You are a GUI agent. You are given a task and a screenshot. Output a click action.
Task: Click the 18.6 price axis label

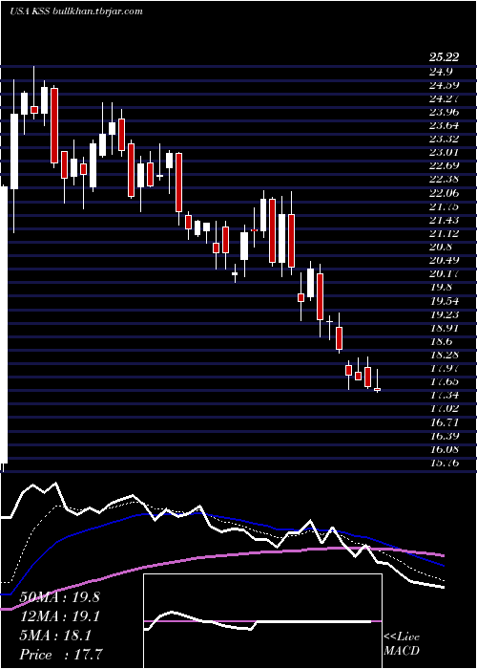pos(441,342)
